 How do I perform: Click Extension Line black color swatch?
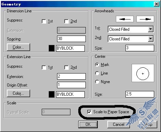coord(52,94)
